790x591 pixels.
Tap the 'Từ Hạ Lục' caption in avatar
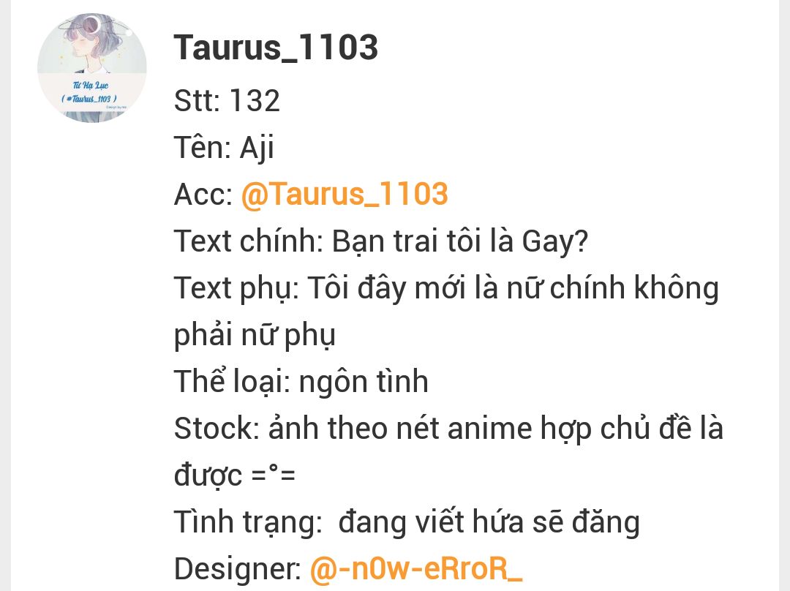pyautogui.click(x=91, y=85)
